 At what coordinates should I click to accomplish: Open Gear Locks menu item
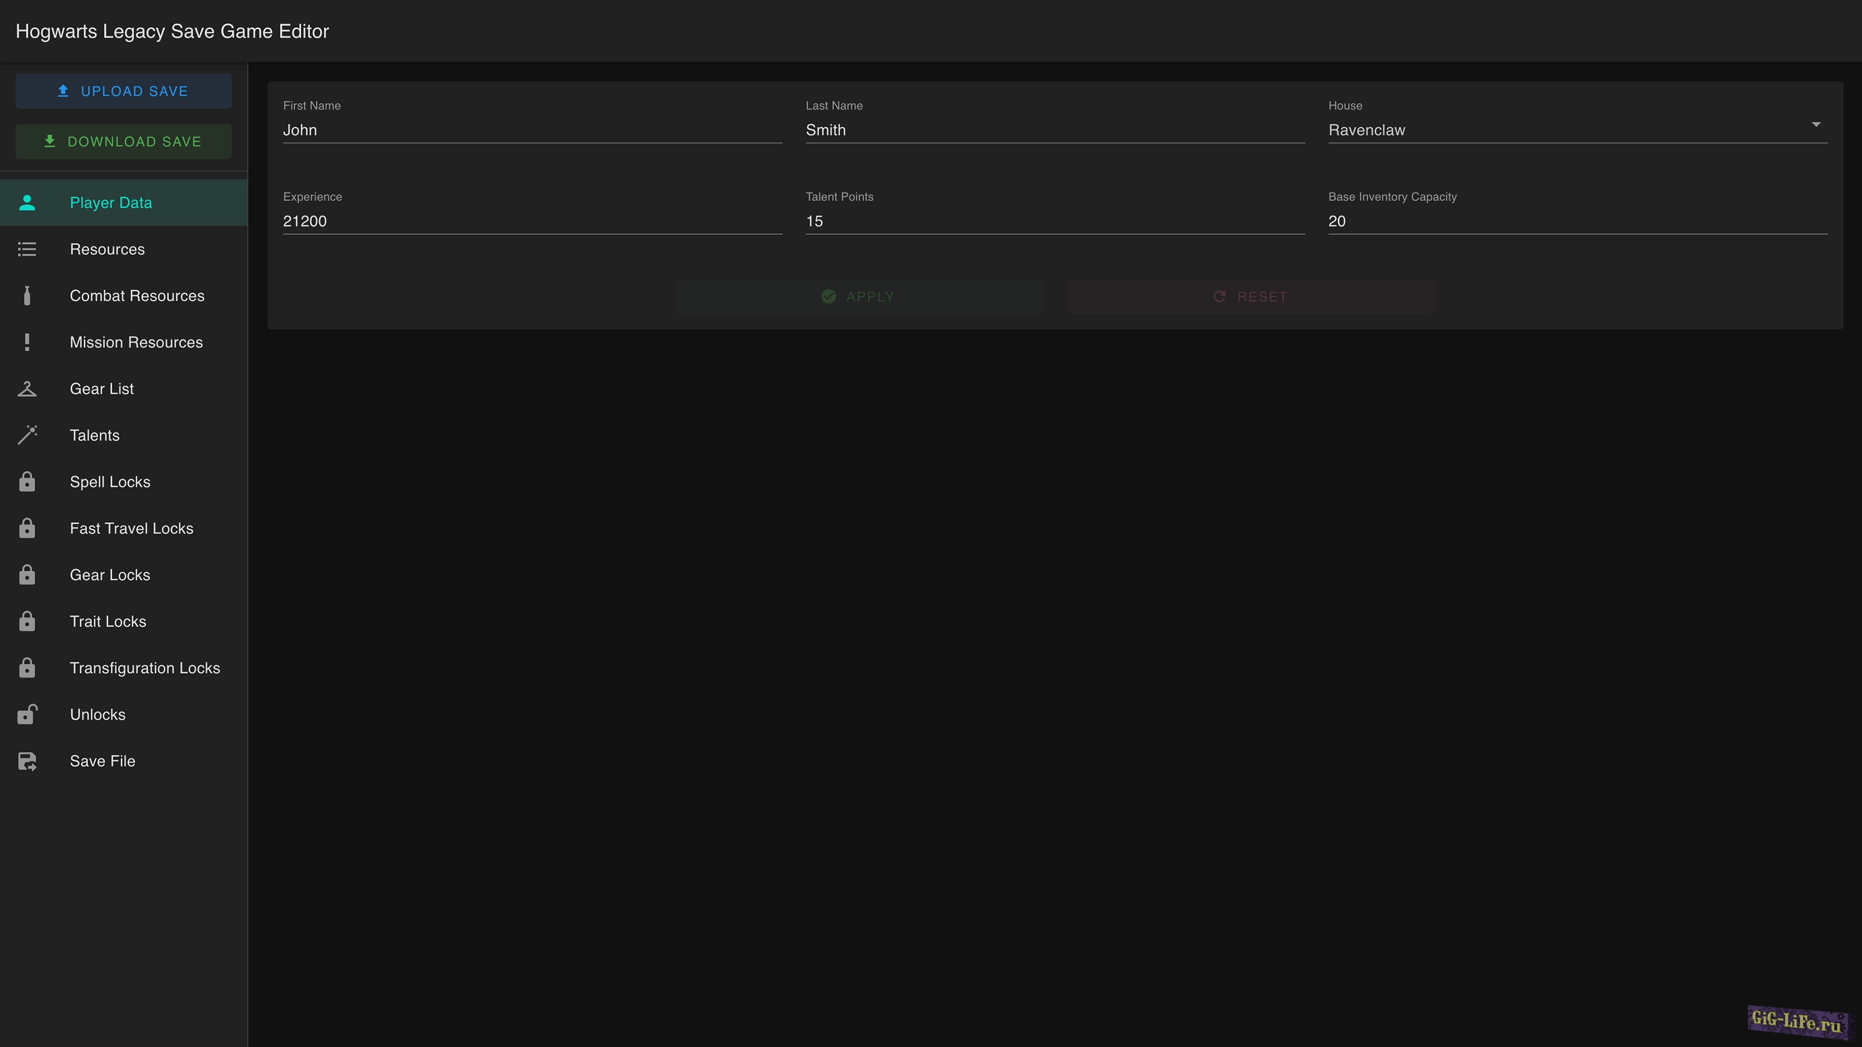tap(110, 575)
